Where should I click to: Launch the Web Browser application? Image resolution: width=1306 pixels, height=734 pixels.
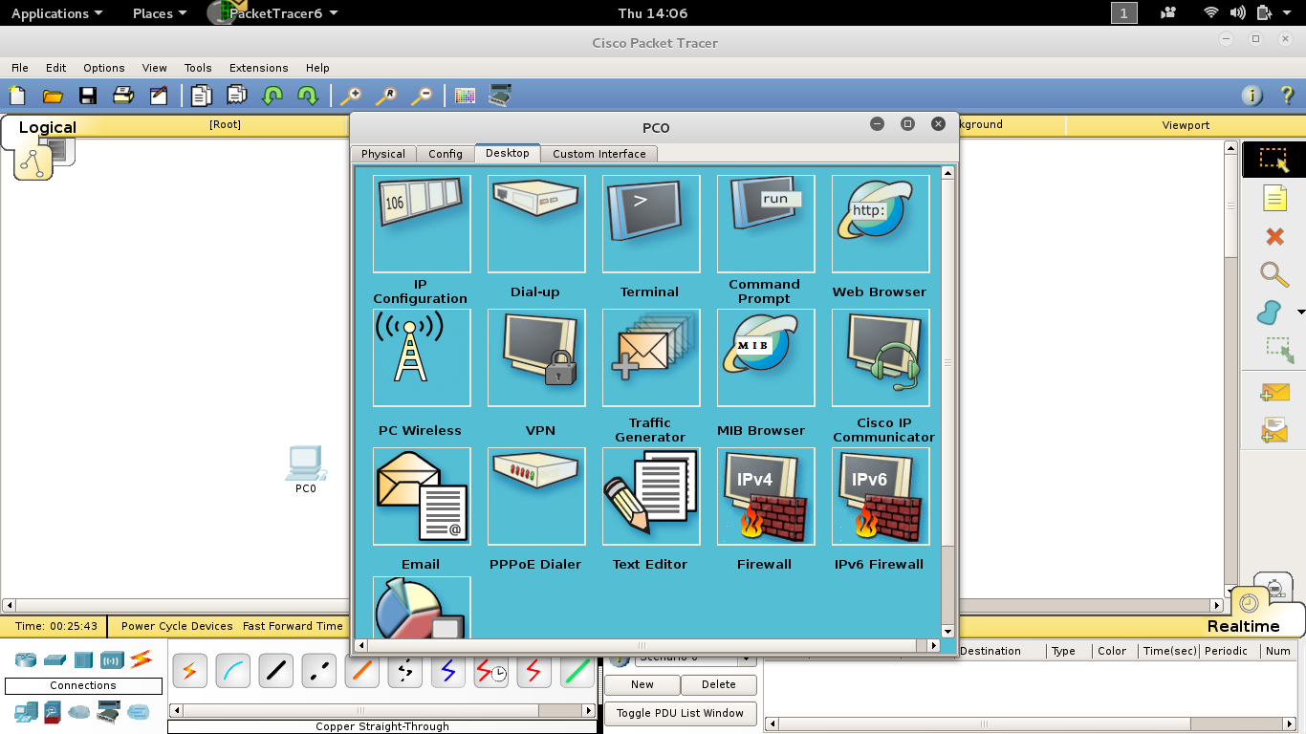pos(880,224)
